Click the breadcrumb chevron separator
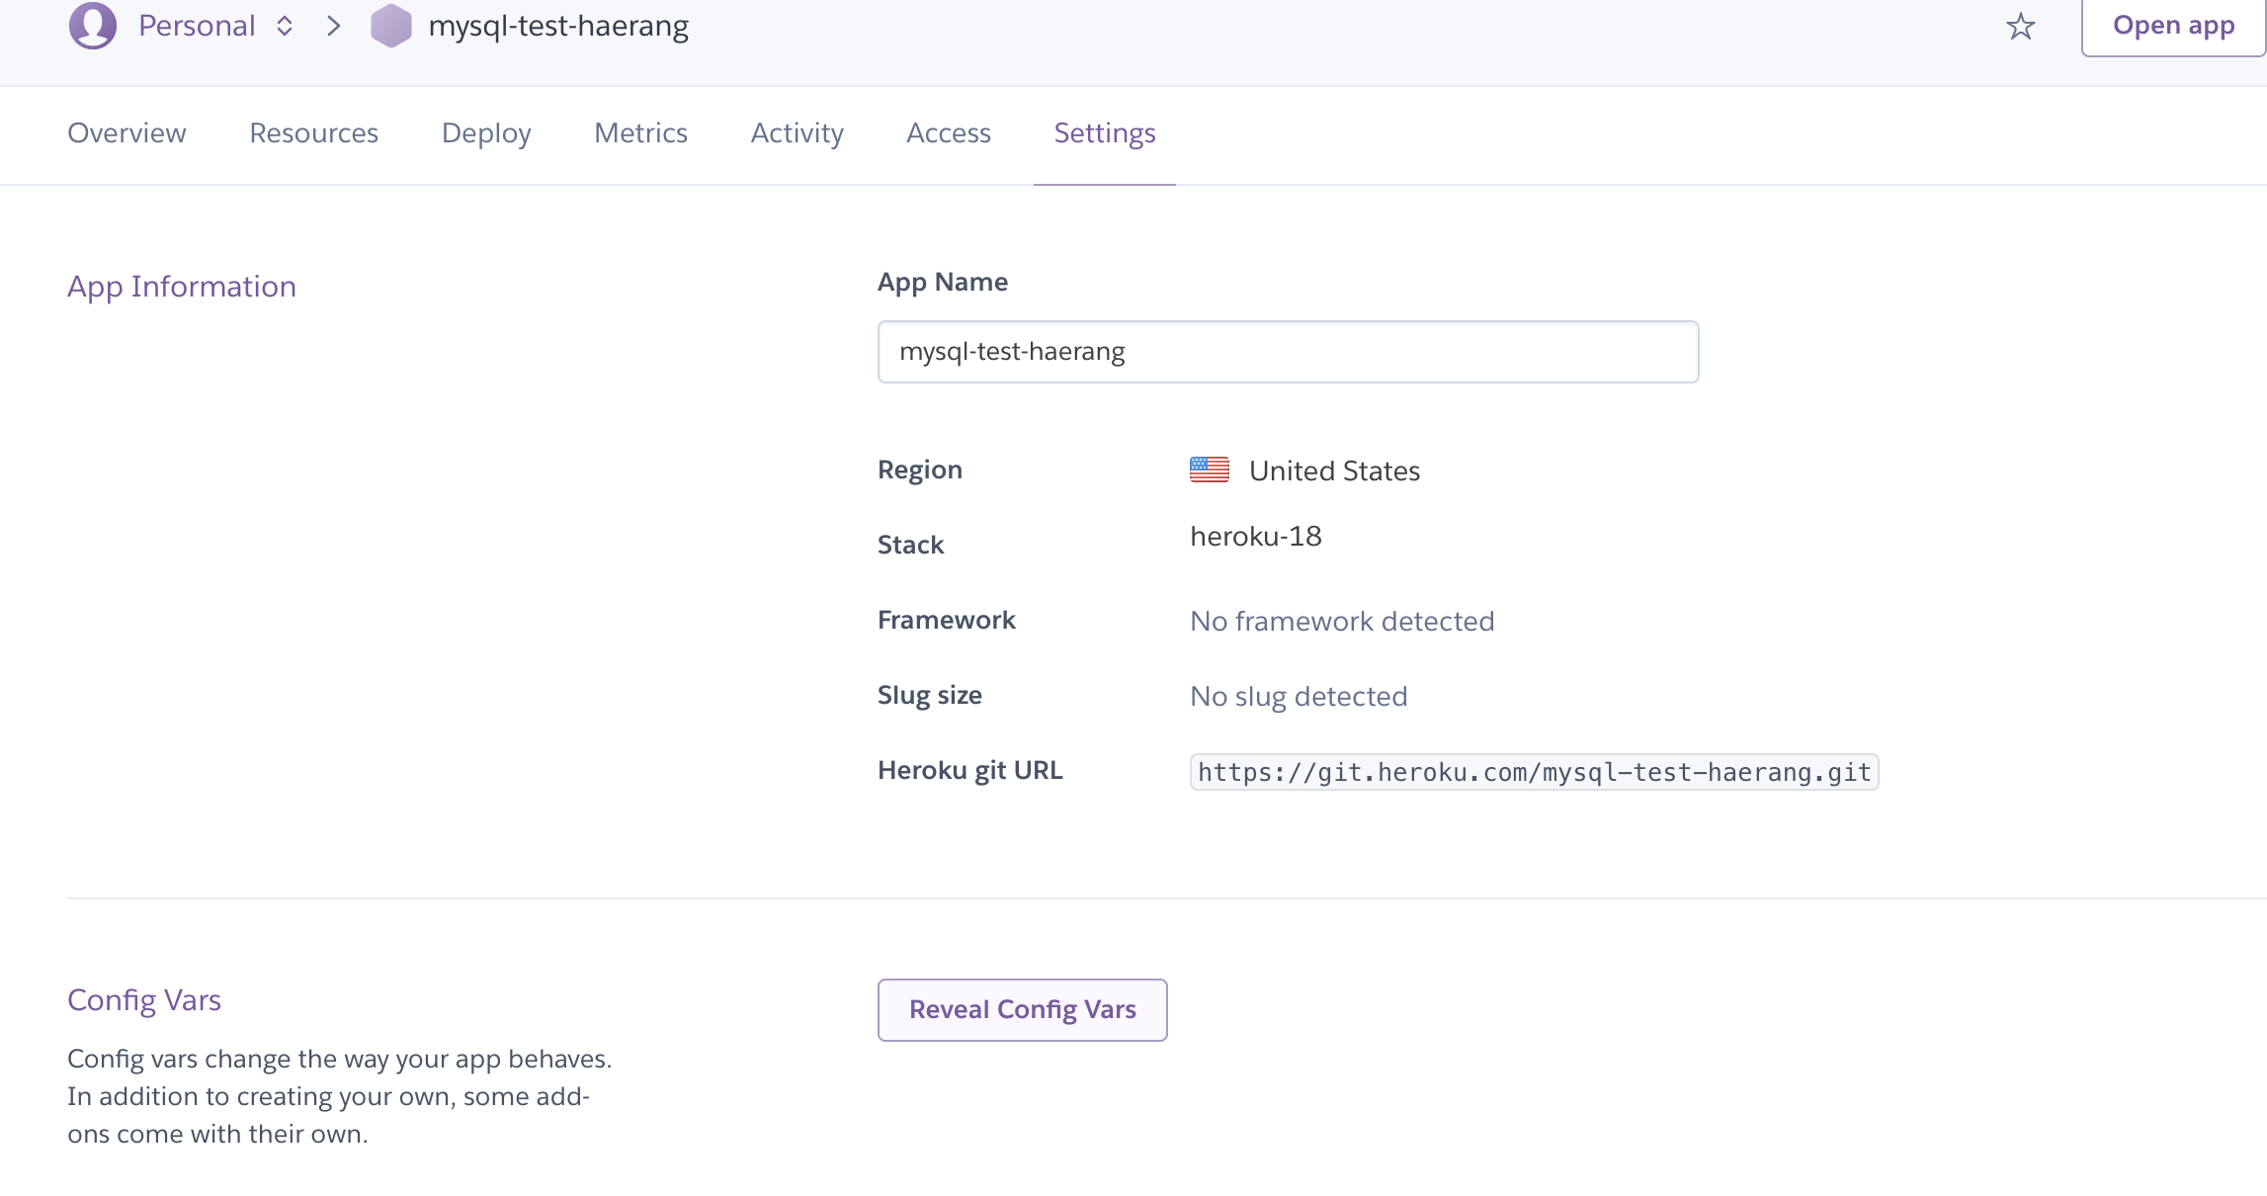This screenshot has height=1196, width=2267. click(333, 26)
